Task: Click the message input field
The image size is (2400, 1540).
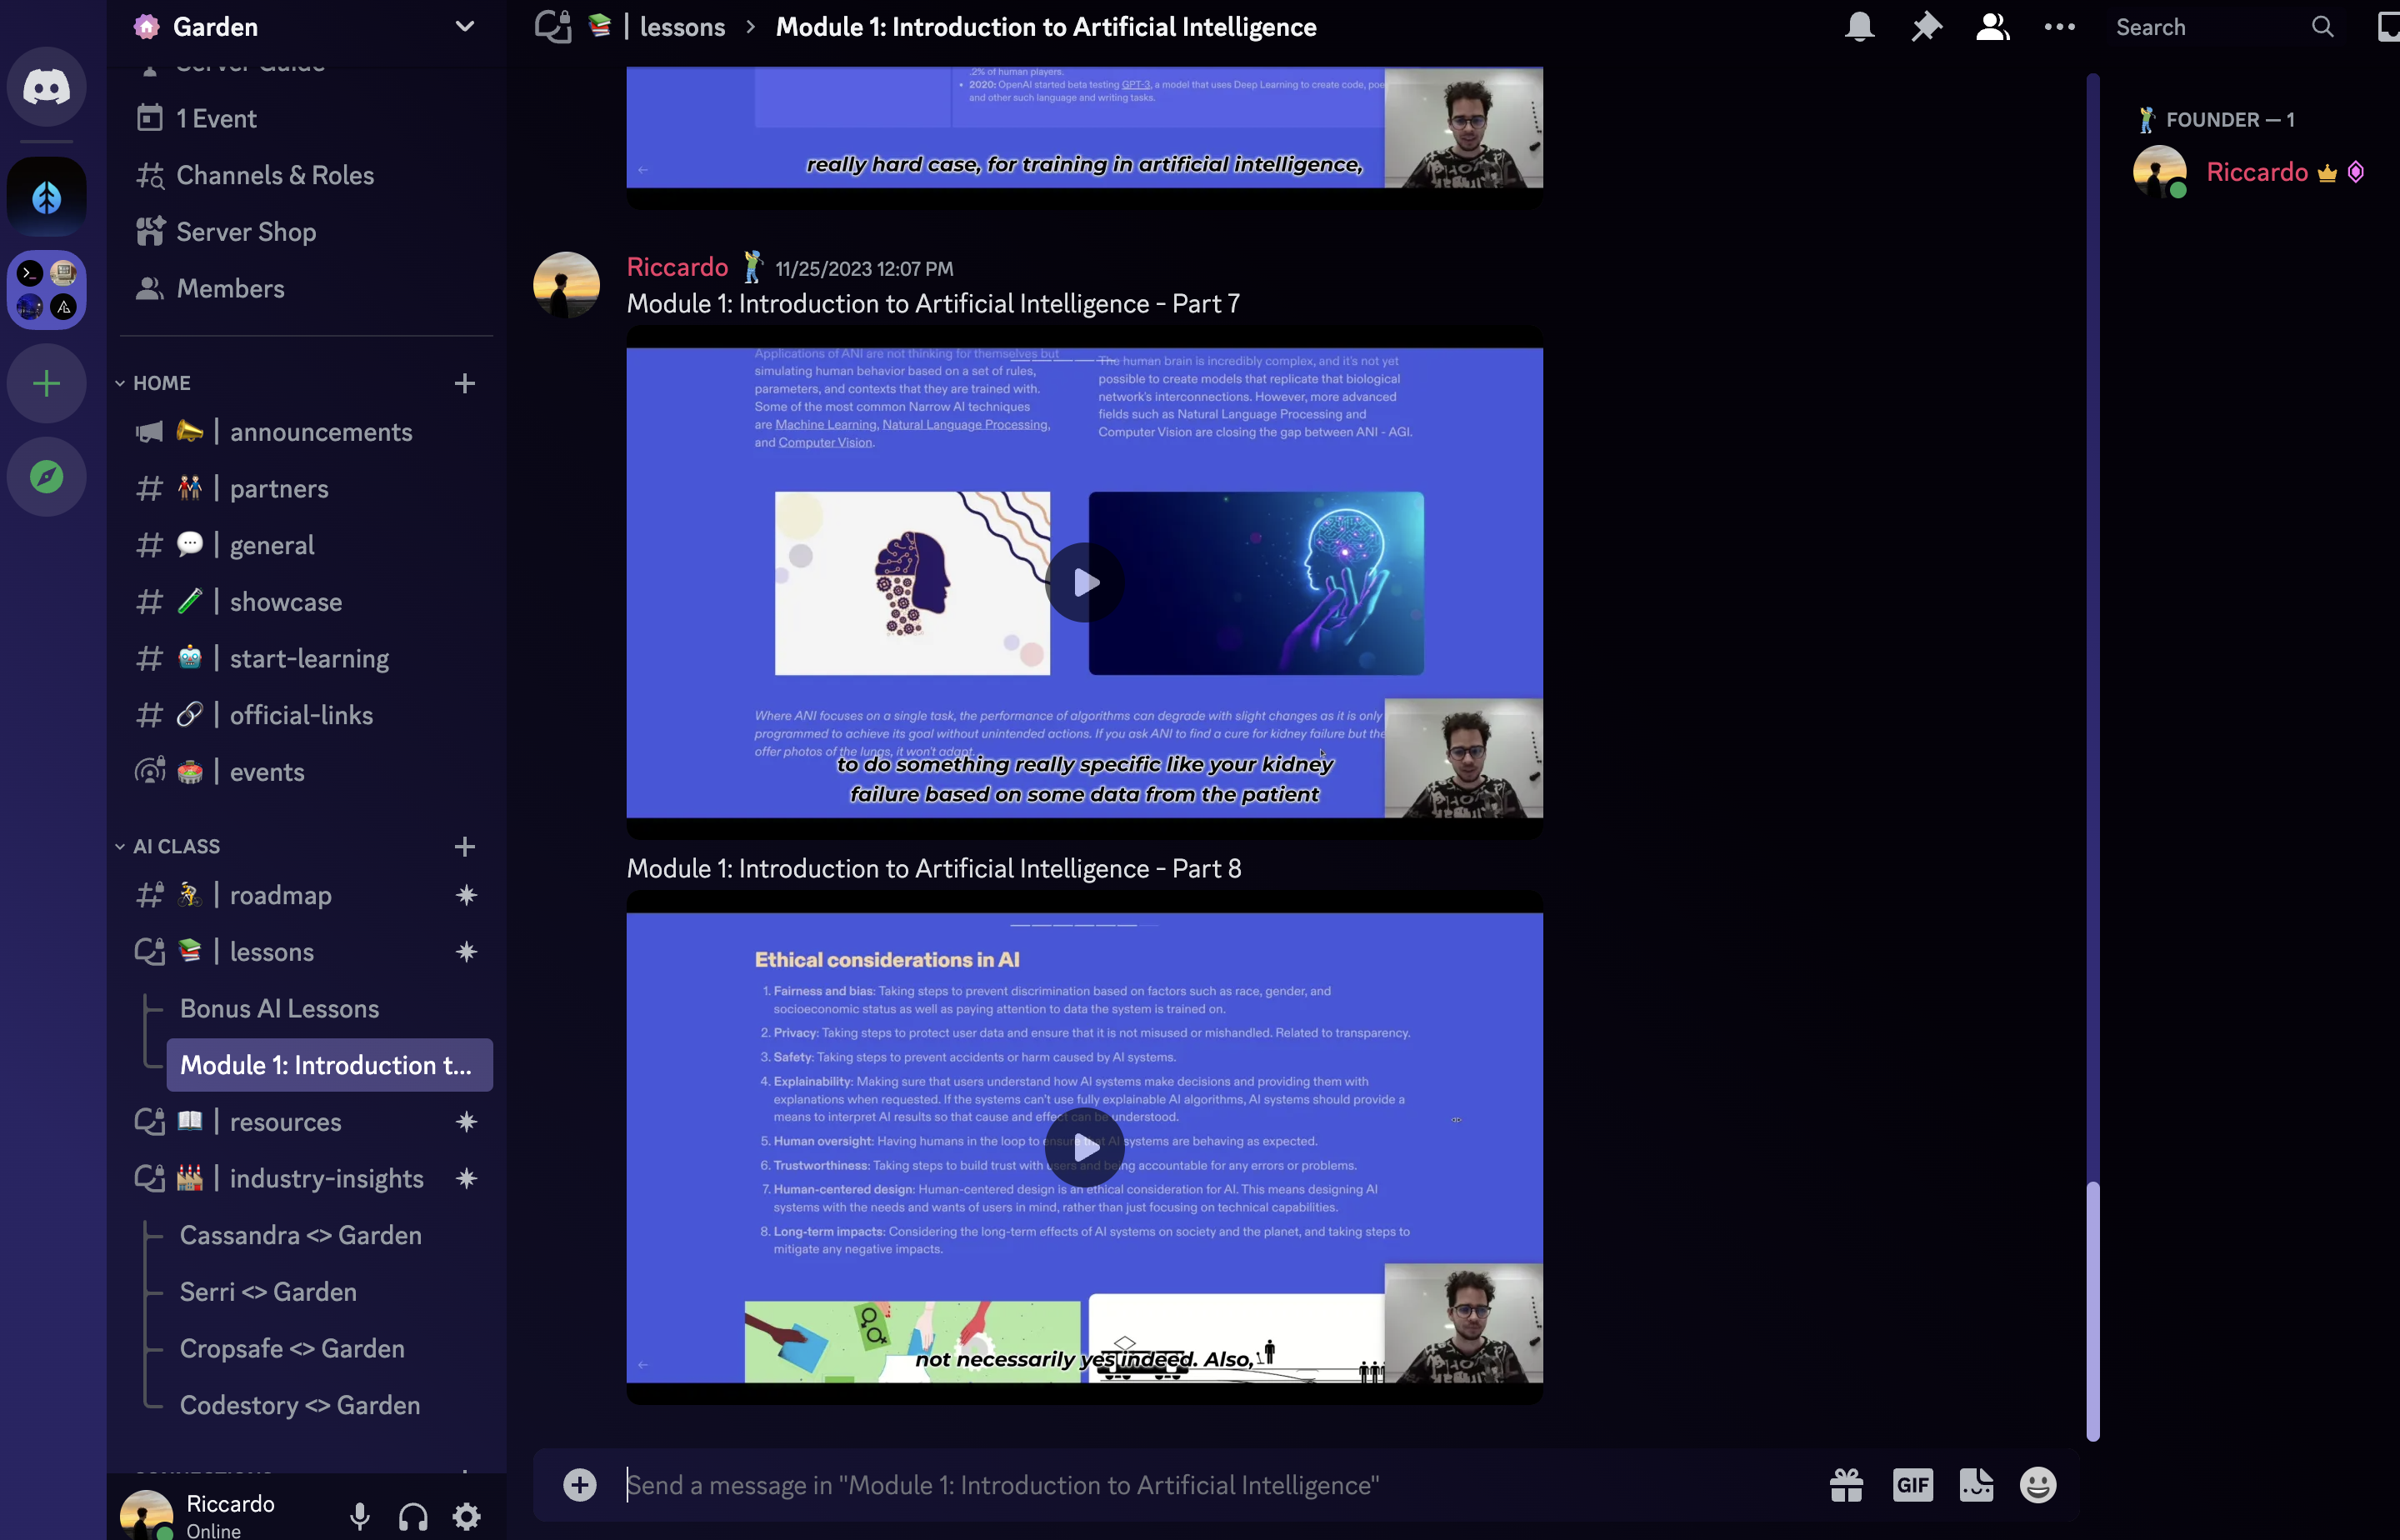Action: point(1200,1485)
